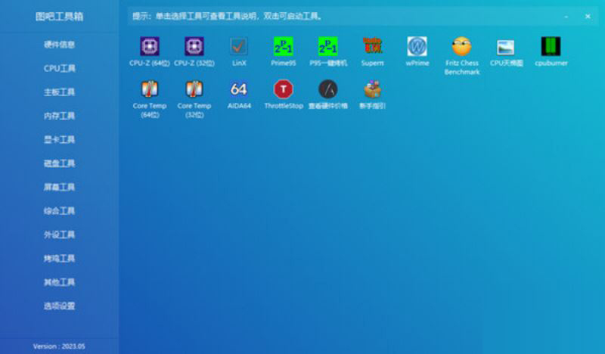Select the P95一键烤机 icon
This screenshot has width=605, height=354.
pos(328,46)
